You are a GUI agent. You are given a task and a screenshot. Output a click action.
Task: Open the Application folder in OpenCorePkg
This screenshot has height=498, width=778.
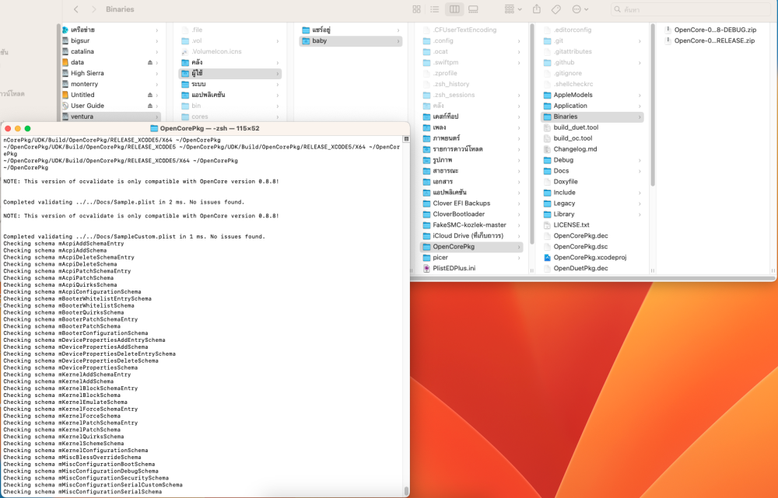(592, 106)
